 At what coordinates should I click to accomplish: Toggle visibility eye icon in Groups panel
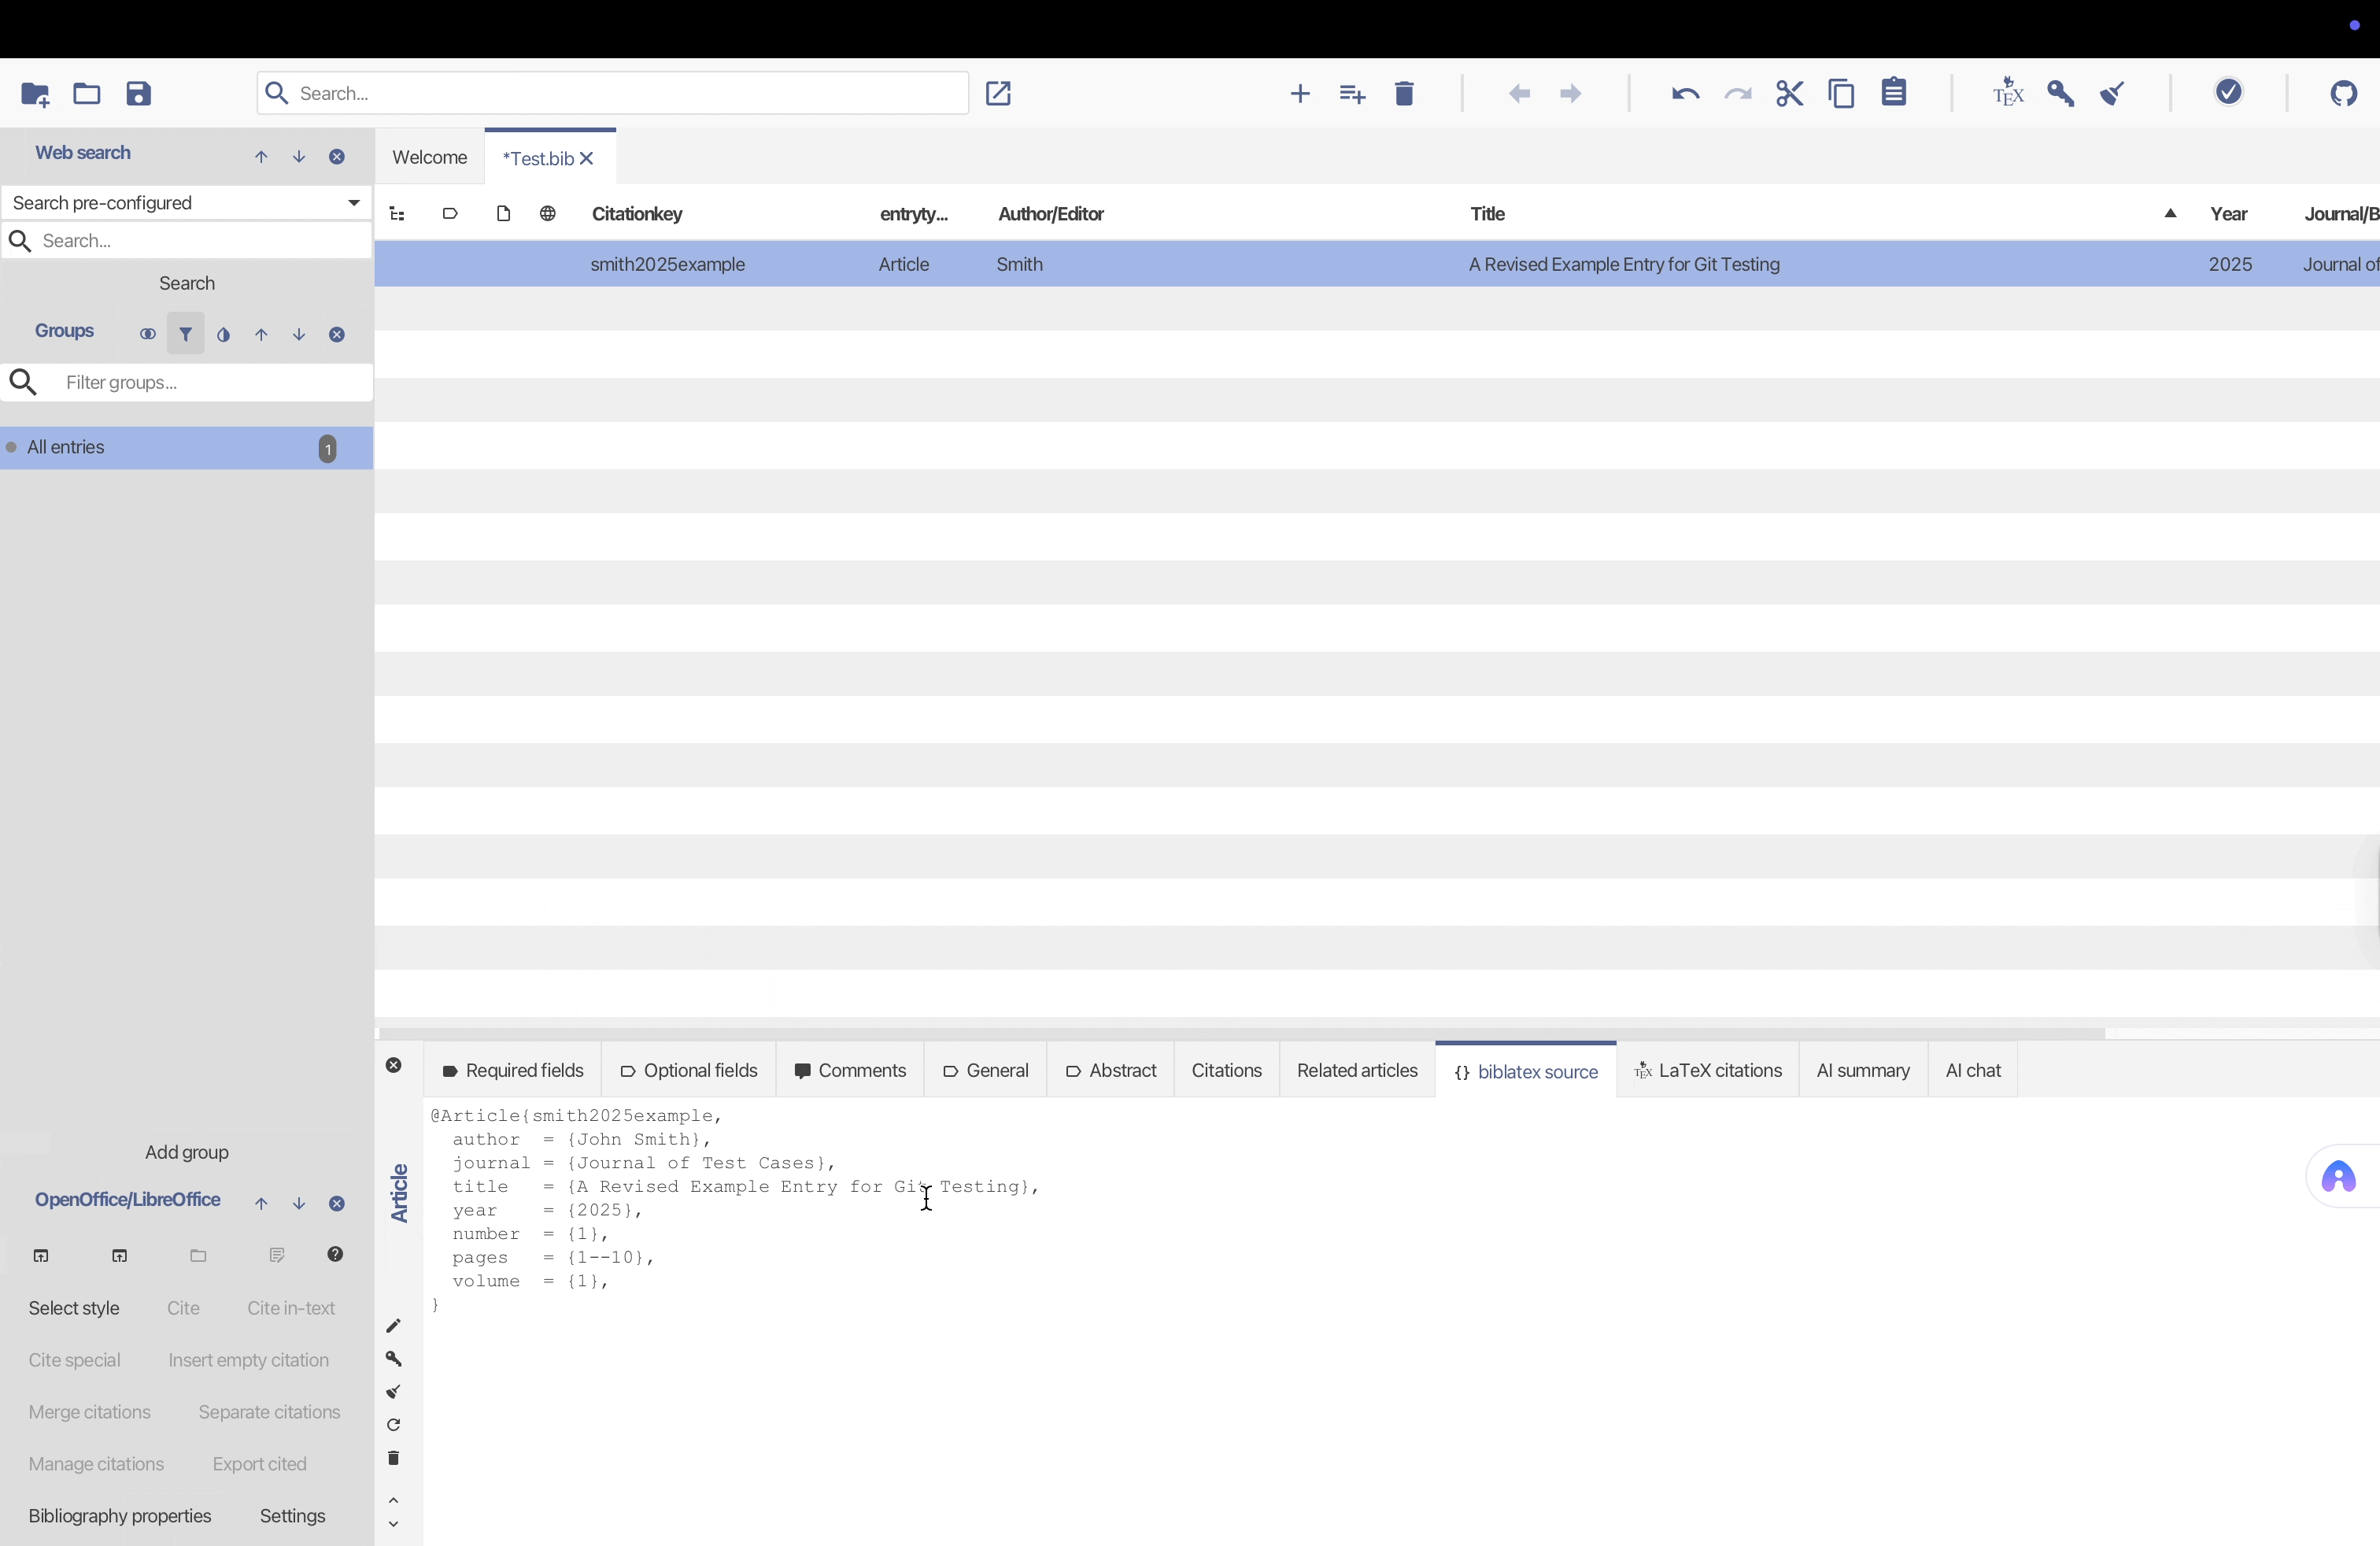click(x=148, y=334)
